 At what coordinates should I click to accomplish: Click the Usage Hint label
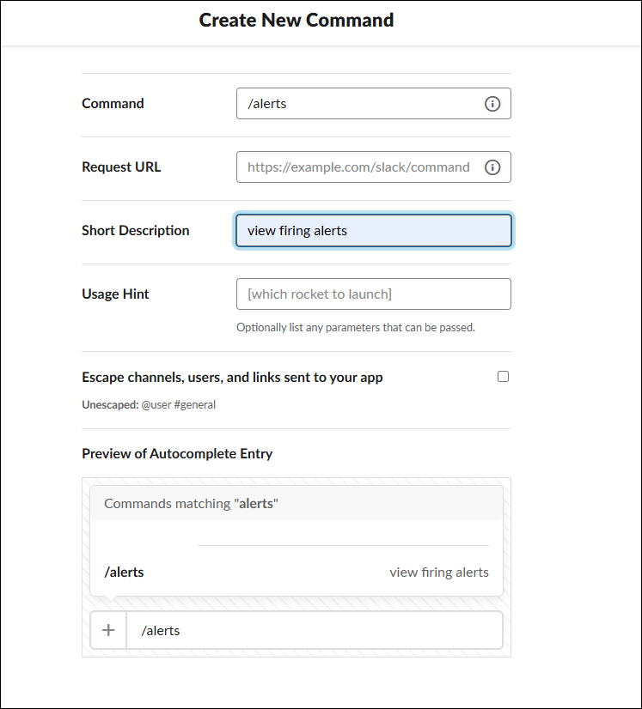click(115, 294)
